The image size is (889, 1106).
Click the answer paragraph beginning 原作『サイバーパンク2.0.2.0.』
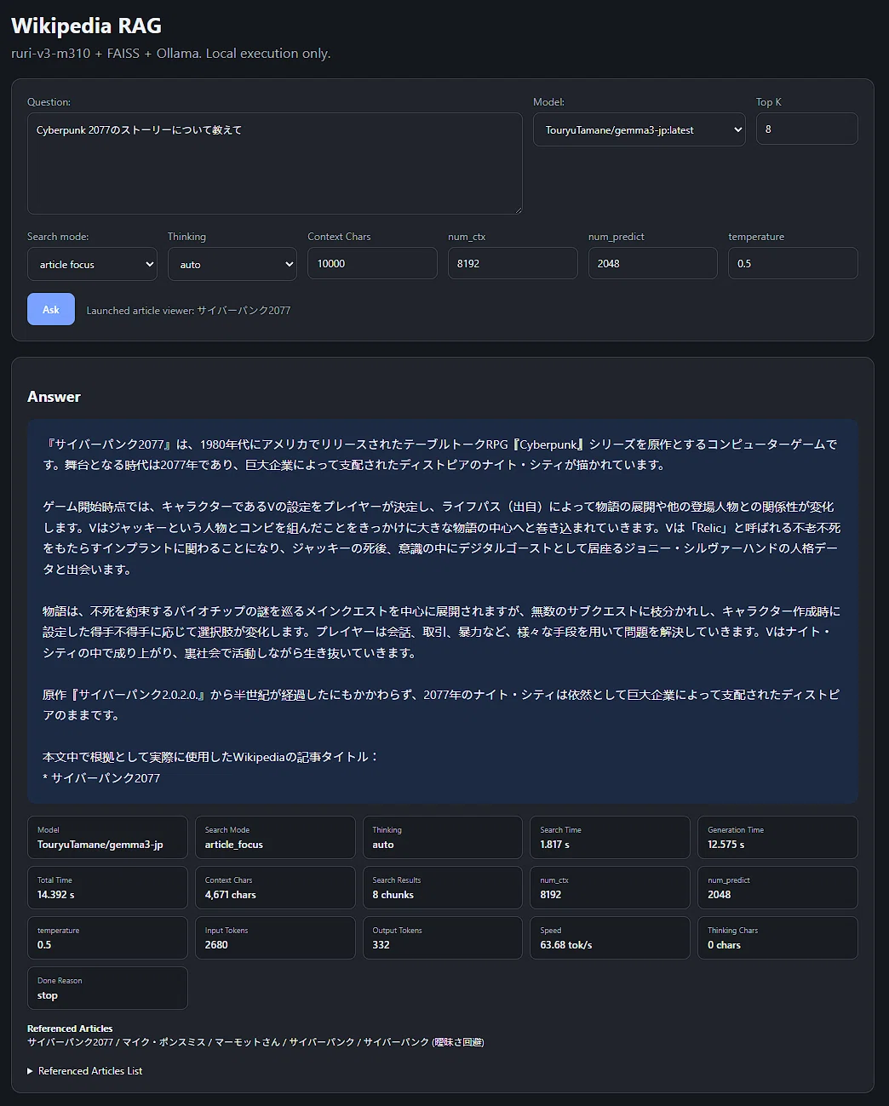click(x=441, y=705)
